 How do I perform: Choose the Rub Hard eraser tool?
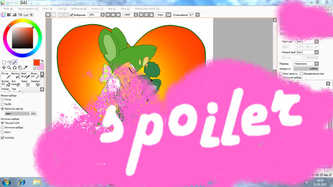pos(16,83)
